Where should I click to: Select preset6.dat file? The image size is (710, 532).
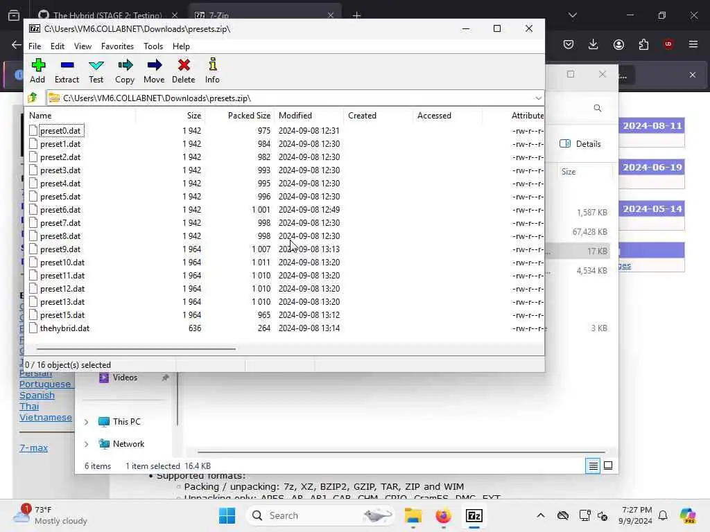[60, 210]
